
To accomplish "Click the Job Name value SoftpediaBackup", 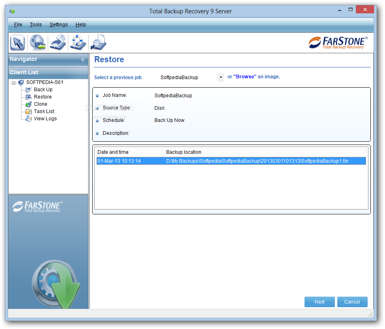I will (173, 96).
